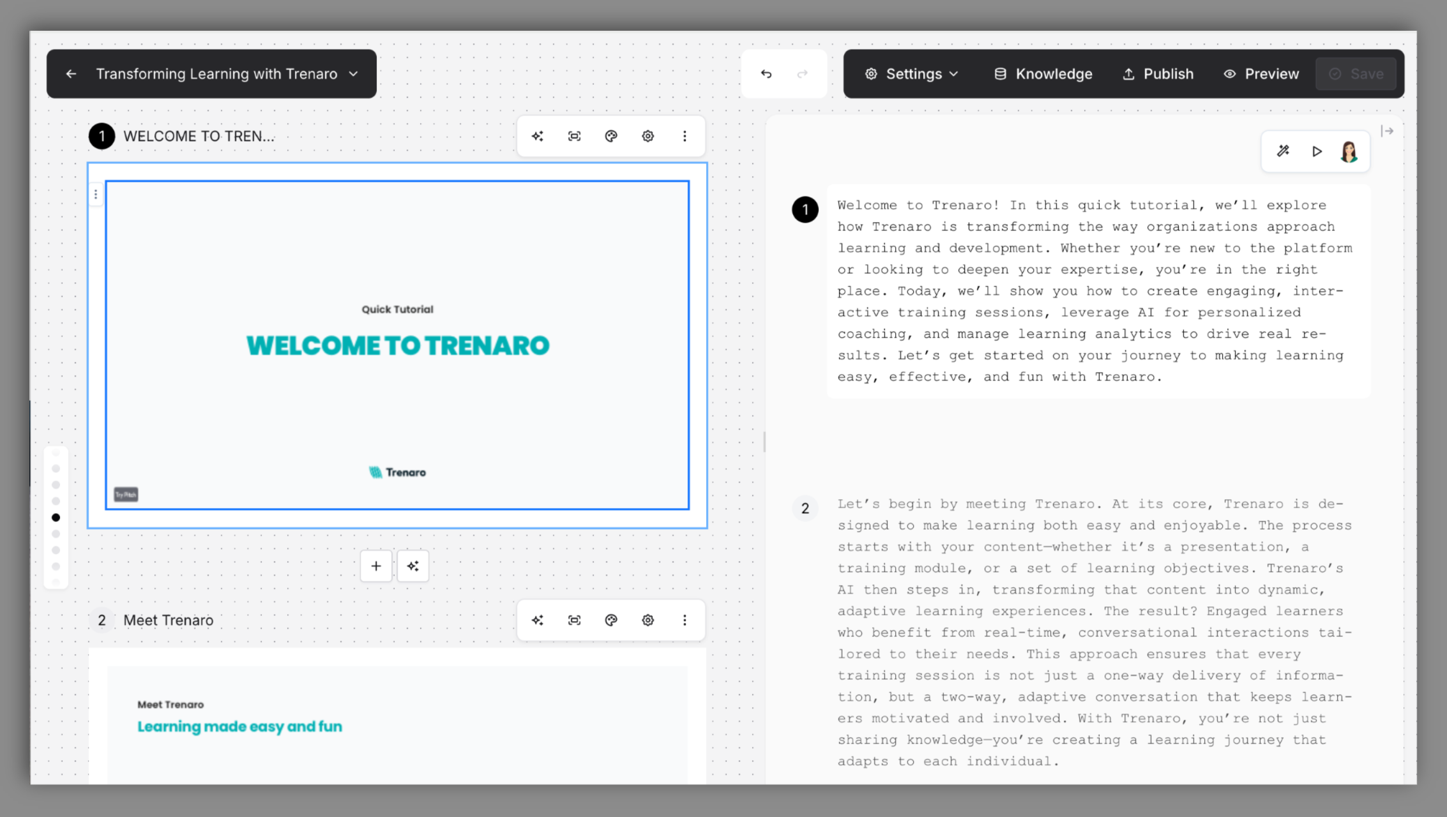Screen dimensions: 1447x817
Task: Open the three-dot menu on slide 1 toolbar
Action: pyautogui.click(x=685, y=136)
